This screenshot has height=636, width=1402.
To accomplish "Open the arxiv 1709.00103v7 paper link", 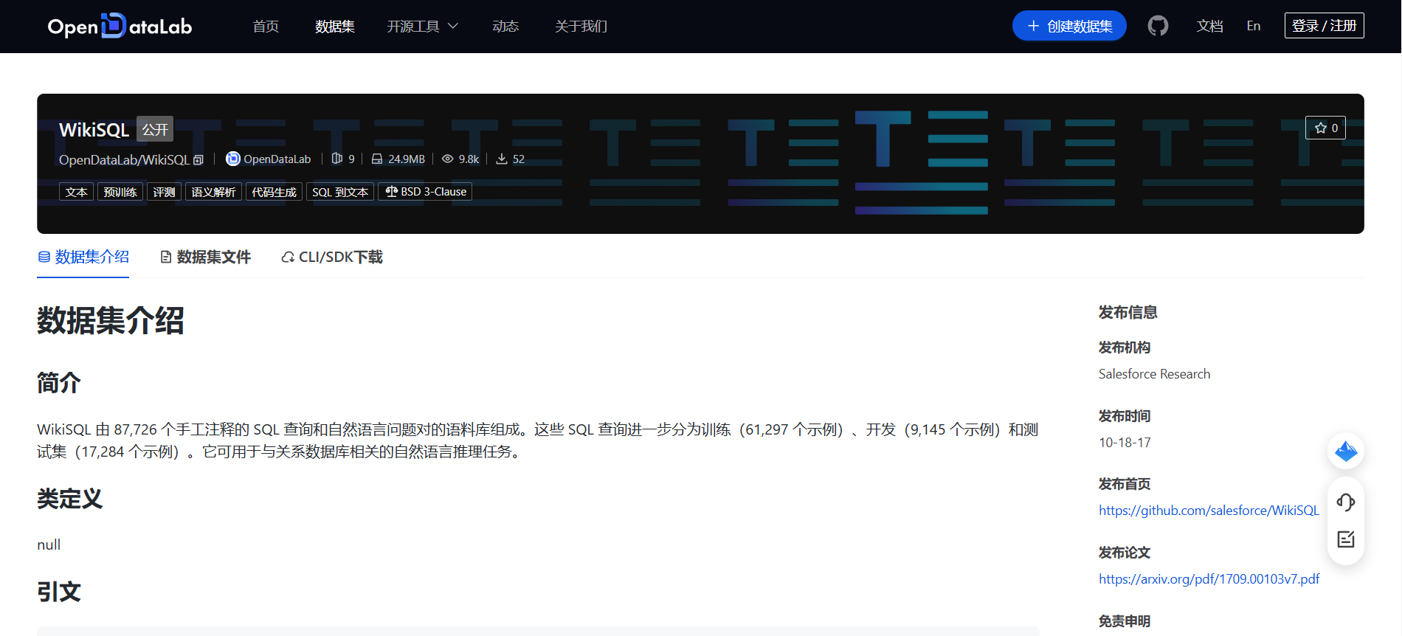I will [1209, 579].
